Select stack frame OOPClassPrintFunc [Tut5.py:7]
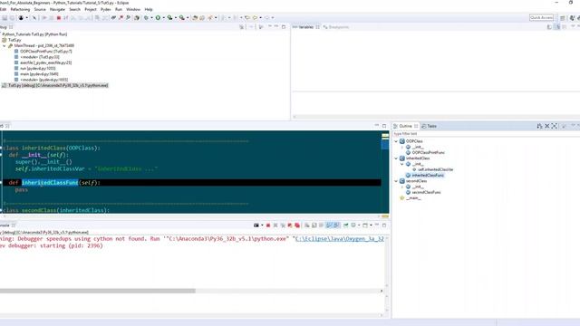Screen dimensions: 580x326 (43, 52)
